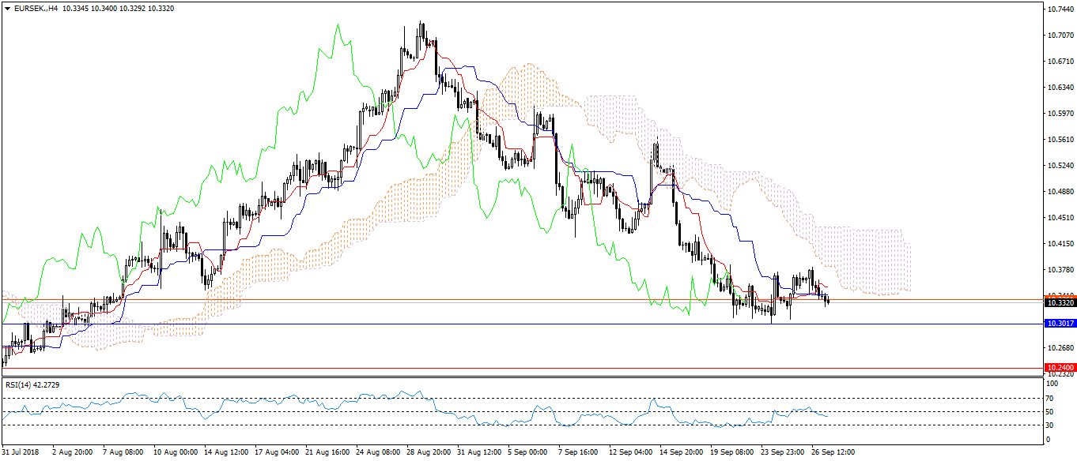Screen dimensions: 1077x461
Task: Click the 10.7440 price axis label
Action: click(x=1059, y=9)
